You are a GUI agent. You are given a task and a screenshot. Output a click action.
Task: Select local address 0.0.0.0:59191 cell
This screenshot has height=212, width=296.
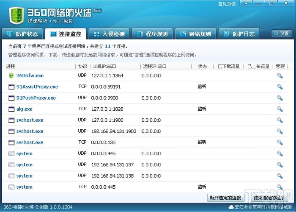click(106, 86)
